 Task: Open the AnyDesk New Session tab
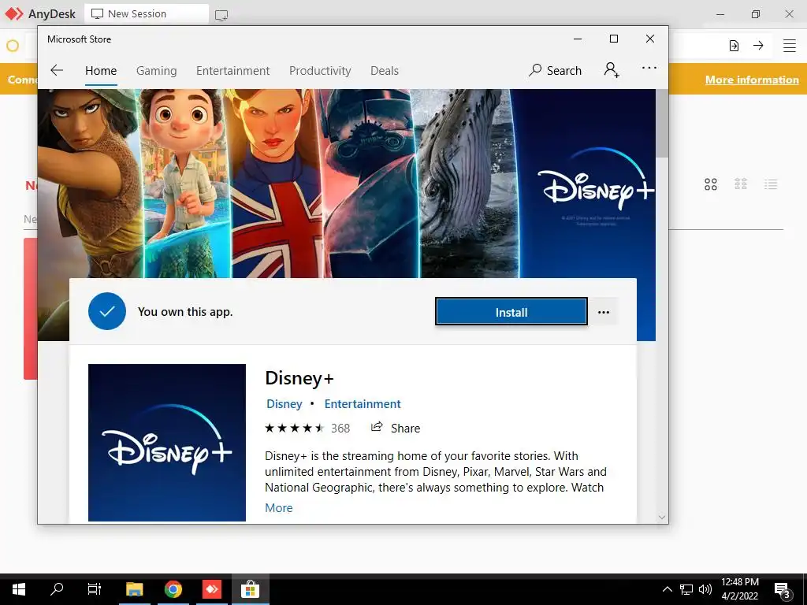tap(147, 14)
